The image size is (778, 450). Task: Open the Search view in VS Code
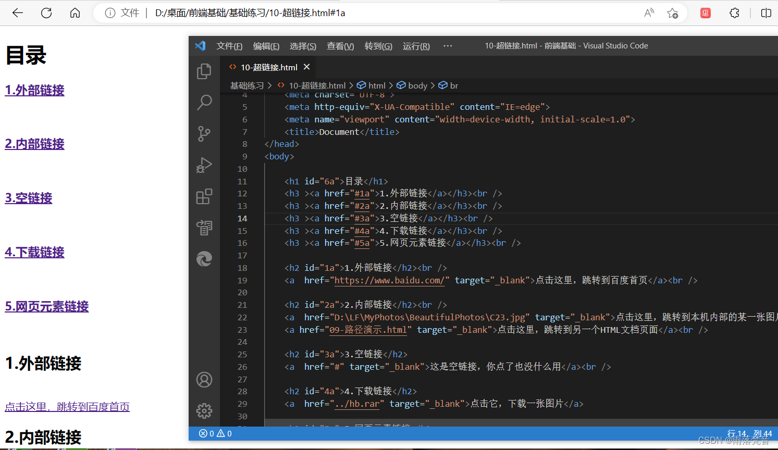(204, 103)
